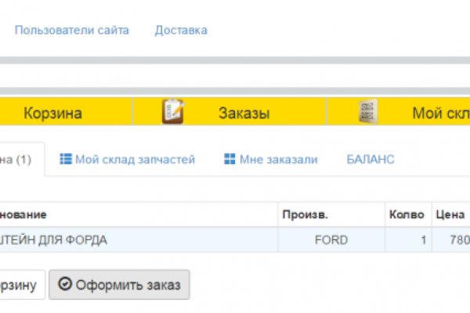Go to Заказы in the yellow navigation bar
The height and width of the screenshot is (313, 470).
coord(244,113)
